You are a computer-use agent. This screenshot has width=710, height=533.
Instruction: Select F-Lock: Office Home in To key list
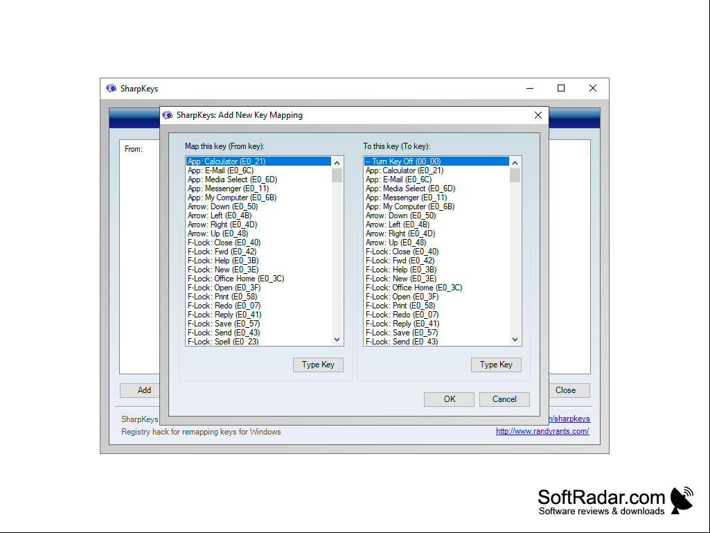point(436,288)
